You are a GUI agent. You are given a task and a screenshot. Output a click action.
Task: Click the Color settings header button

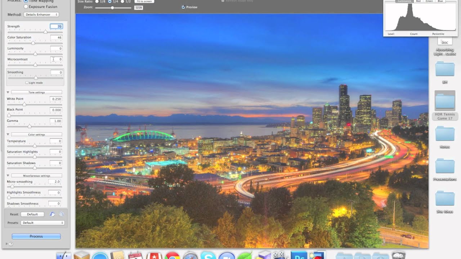coord(37,135)
